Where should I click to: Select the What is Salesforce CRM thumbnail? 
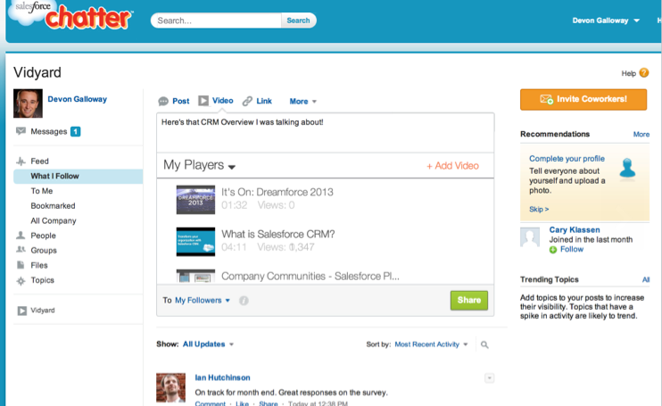pos(195,242)
